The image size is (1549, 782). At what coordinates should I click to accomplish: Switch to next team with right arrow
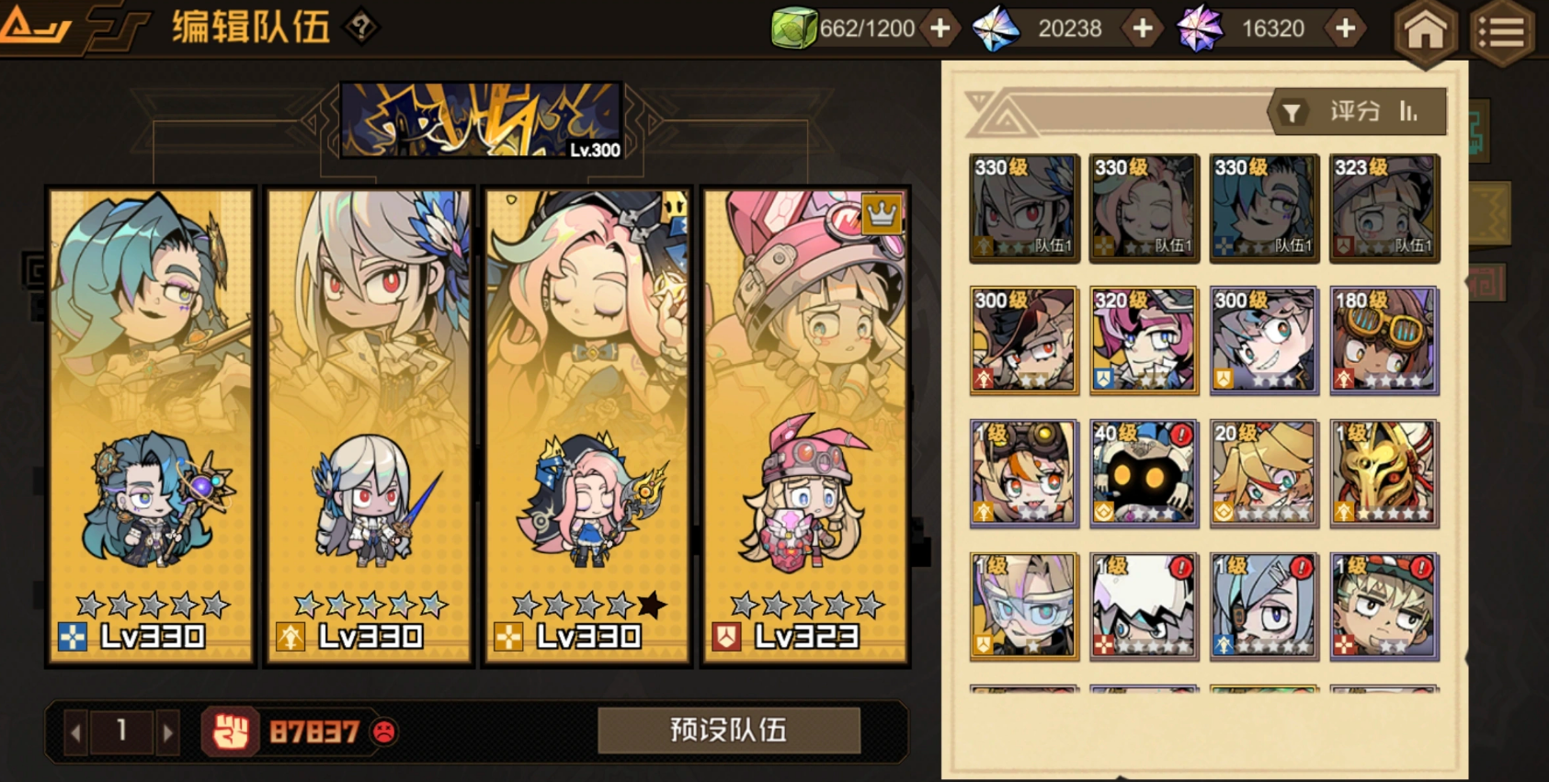tap(167, 732)
